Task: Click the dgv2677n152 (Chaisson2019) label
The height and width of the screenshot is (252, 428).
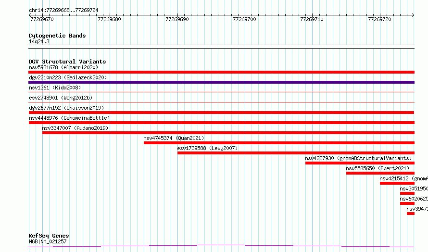Action: [x=66, y=108]
